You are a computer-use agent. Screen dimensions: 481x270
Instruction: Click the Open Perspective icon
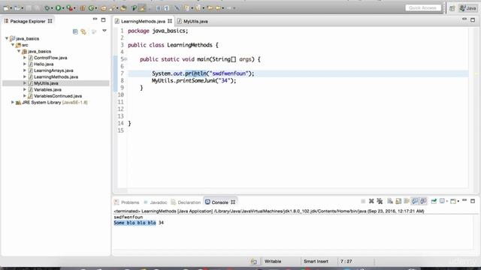coord(452,8)
